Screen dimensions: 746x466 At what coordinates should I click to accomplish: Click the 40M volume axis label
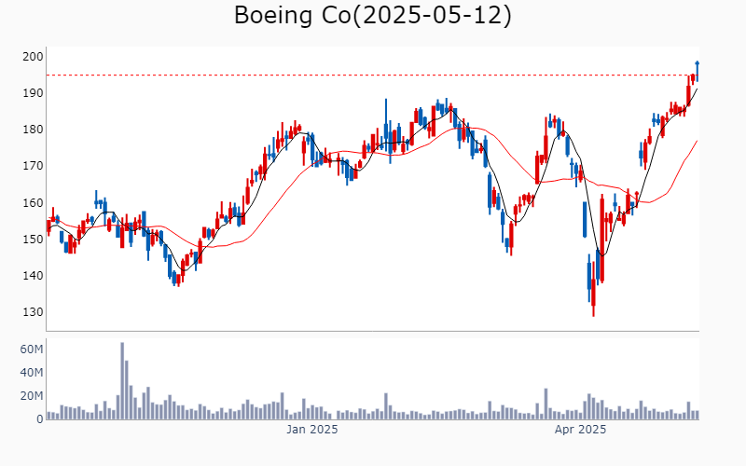[x=32, y=372]
